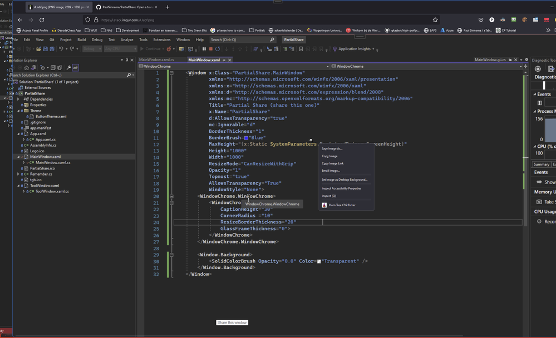The width and height of the screenshot is (556, 338).
Task: Click the Solution Explorer Home icon
Action: pyautogui.click(x=26, y=68)
